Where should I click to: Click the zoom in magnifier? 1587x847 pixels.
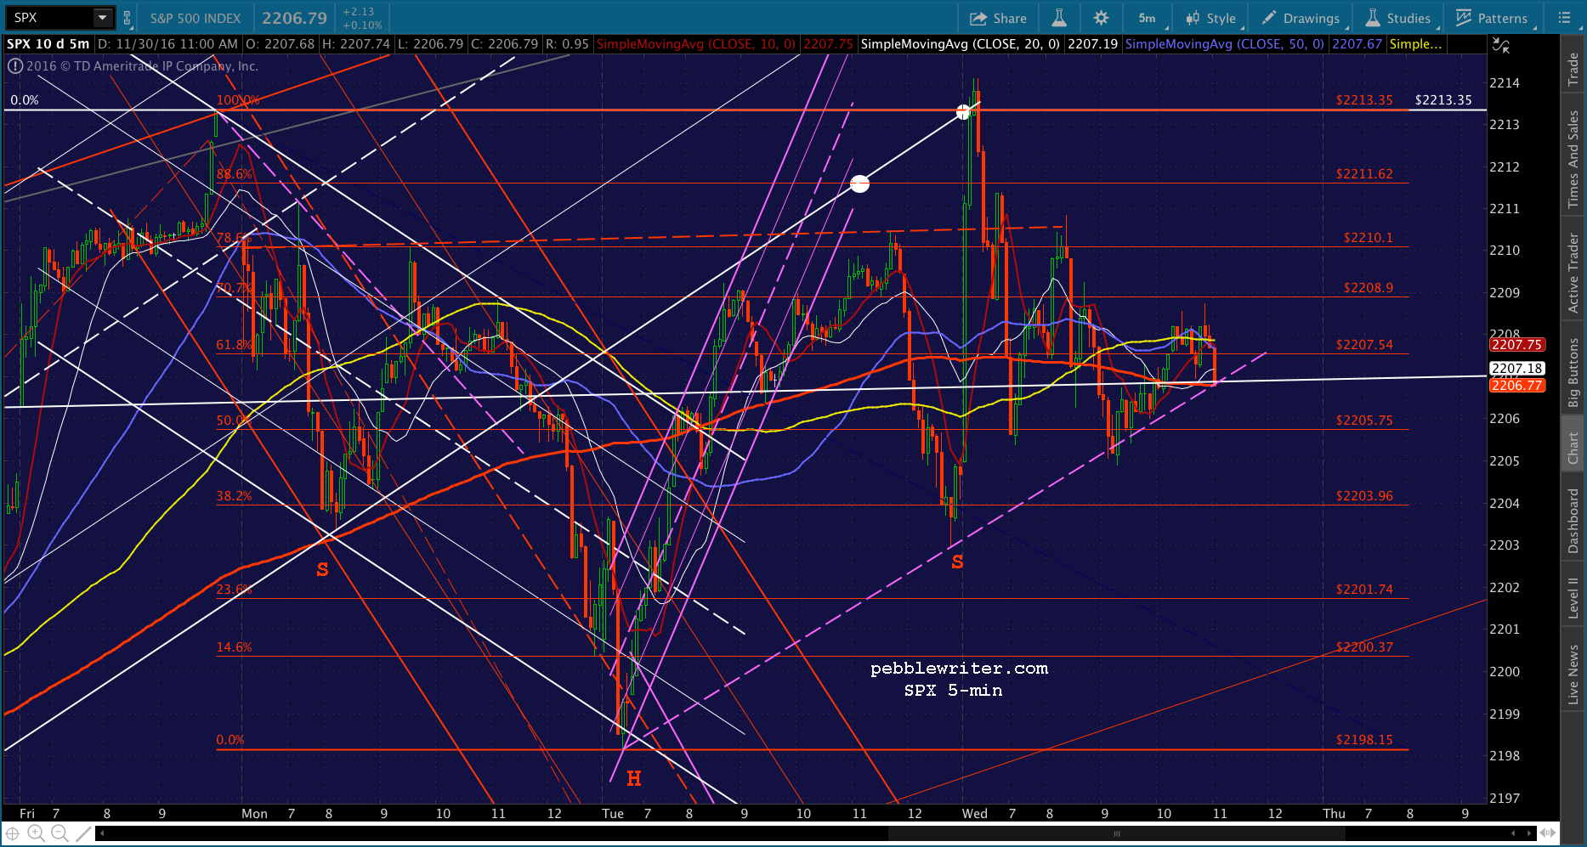[x=36, y=833]
